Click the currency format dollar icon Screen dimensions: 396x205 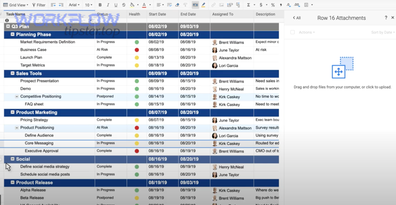point(261,5)
